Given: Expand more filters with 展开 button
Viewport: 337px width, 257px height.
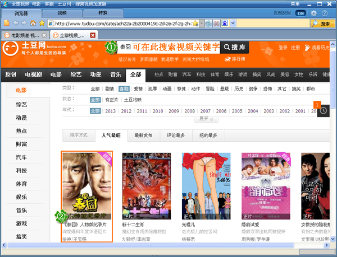Looking at the screenshot, I should [206, 119].
